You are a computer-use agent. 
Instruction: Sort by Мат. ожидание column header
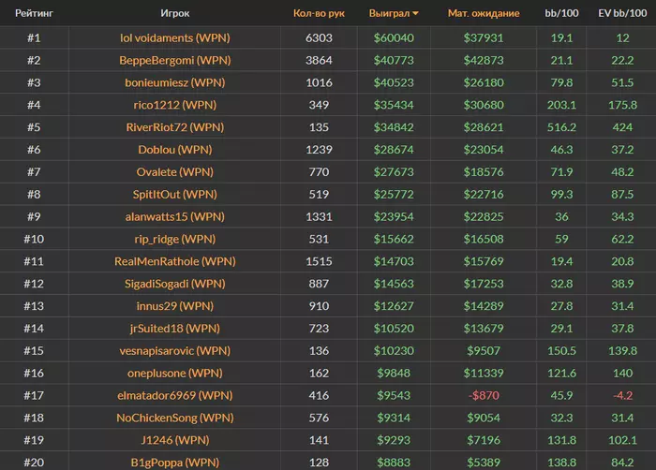483,14
